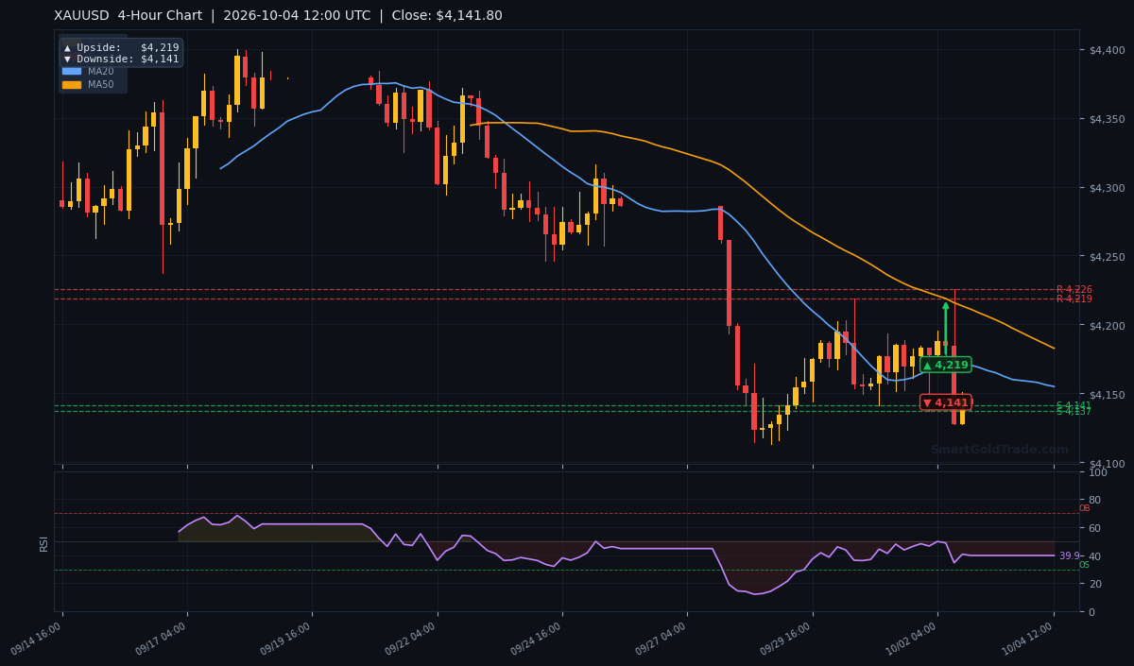Click the $4,350 price axis label

(1107, 119)
